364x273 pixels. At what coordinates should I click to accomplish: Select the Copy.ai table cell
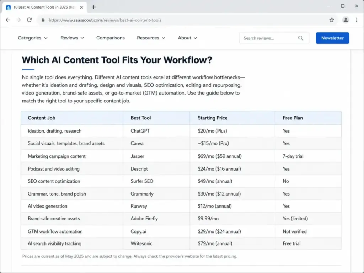(x=156, y=231)
